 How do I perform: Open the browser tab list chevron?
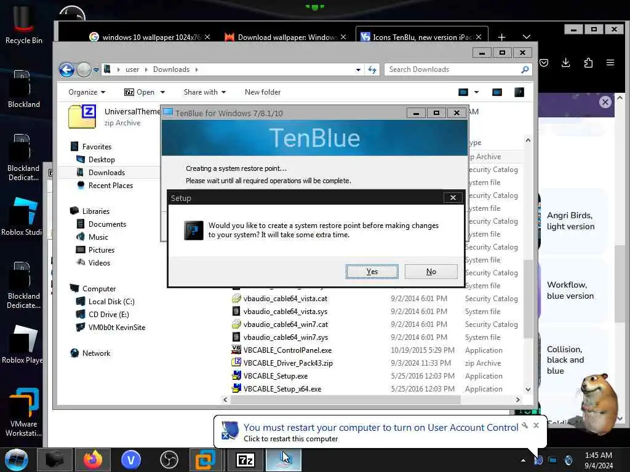527,37
